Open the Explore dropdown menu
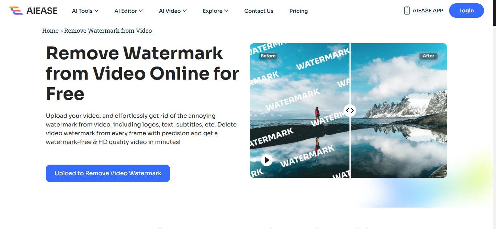This screenshot has height=229, width=496. click(215, 11)
